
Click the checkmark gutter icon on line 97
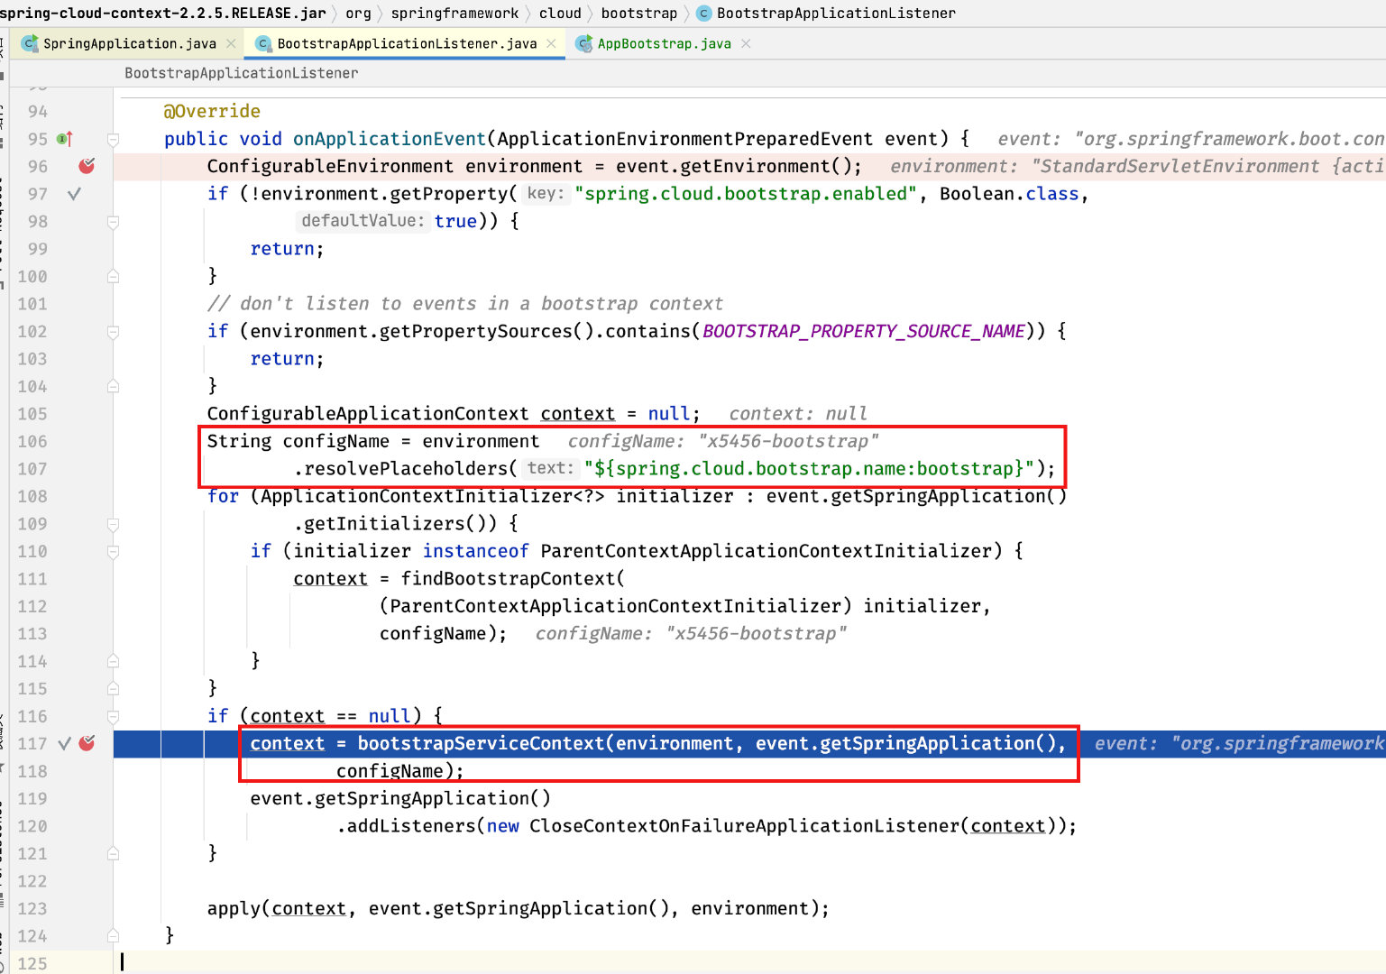pyautogui.click(x=74, y=194)
